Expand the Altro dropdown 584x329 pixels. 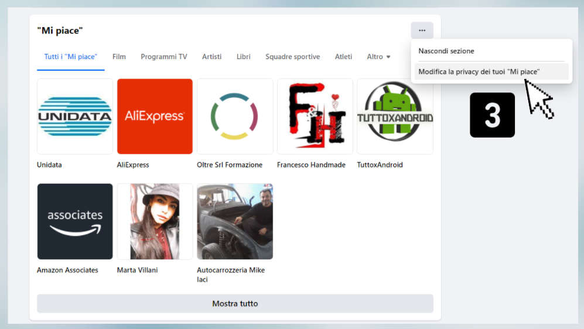(378, 57)
